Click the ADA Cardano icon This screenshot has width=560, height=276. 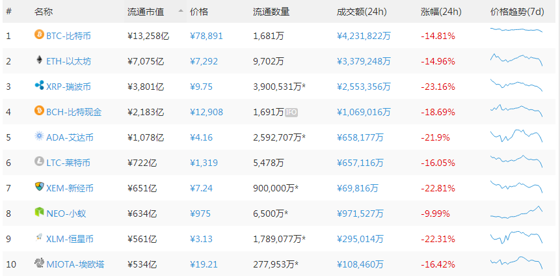tap(39, 136)
